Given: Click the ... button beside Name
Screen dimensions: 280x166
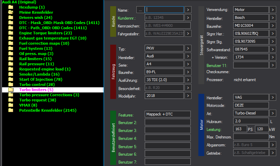Looking at the screenshot, I should (x=141, y=10).
